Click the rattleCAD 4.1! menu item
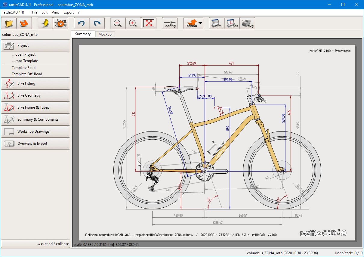Viewport: 364px width, 257px height. tap(13, 12)
